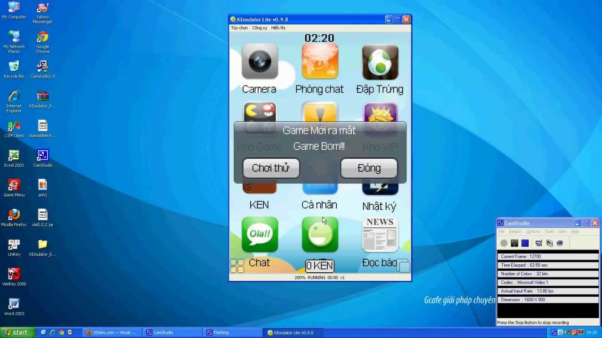This screenshot has height=338, width=602.
Task: Open the Region menu in CamStudio
Action: pos(515,231)
